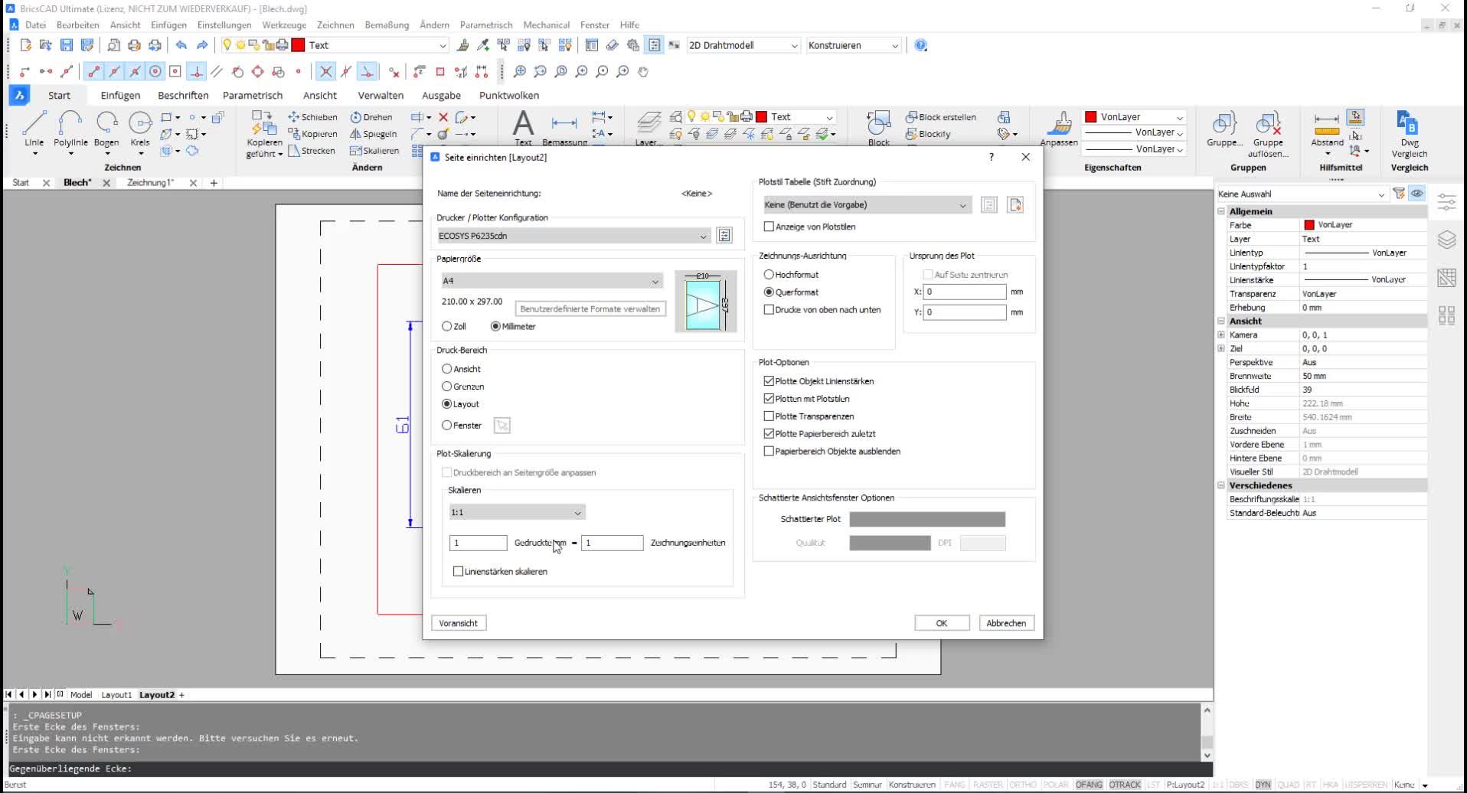1467x793 pixels.
Task: Expand the Kamera property row
Action: 1222,334
